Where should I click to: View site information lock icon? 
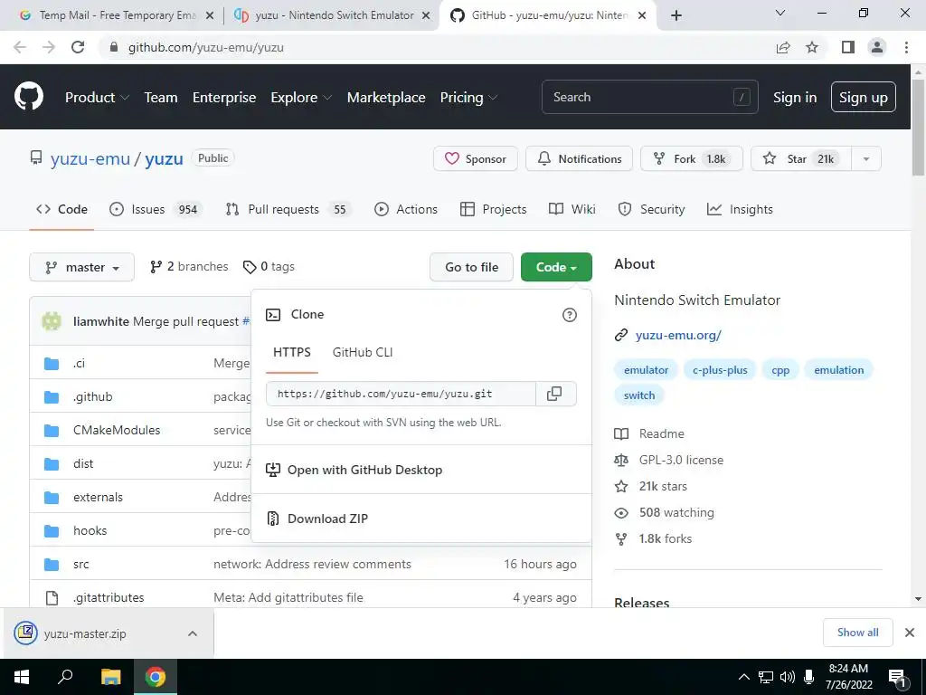coord(114,47)
